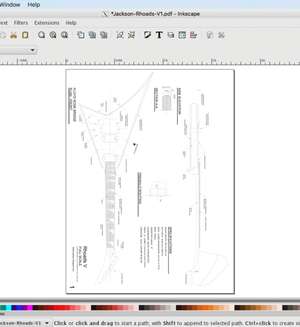Ungroup the selected groups
Image resolution: width=300 pixels, height=327 pixels.
click(132, 35)
